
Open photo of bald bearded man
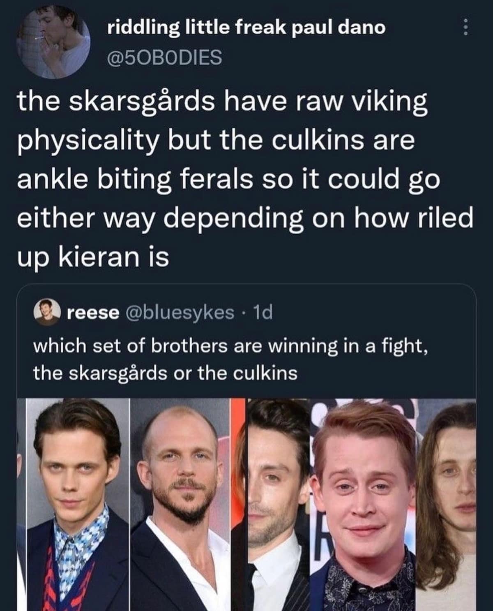pos(180,505)
